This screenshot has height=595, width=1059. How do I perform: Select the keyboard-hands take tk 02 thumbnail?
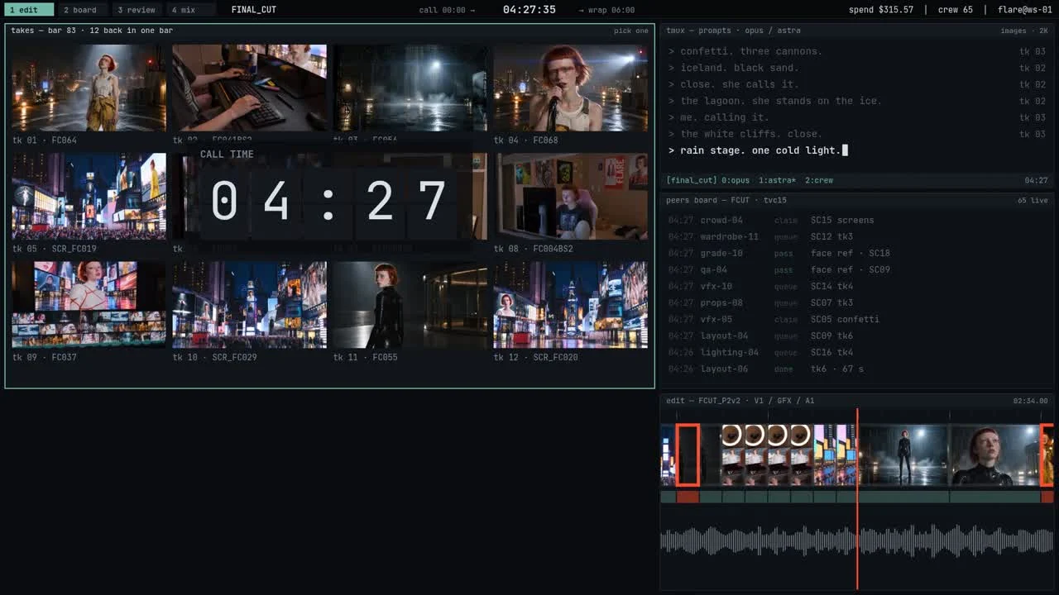click(249, 88)
